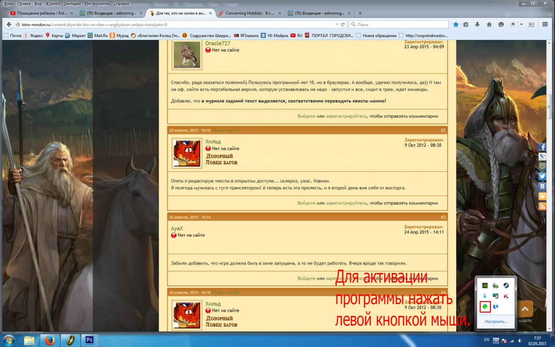The height and width of the screenshot is (347, 555).
Task: Open the RSS feed icon on sidebar
Action: [x=542, y=206]
